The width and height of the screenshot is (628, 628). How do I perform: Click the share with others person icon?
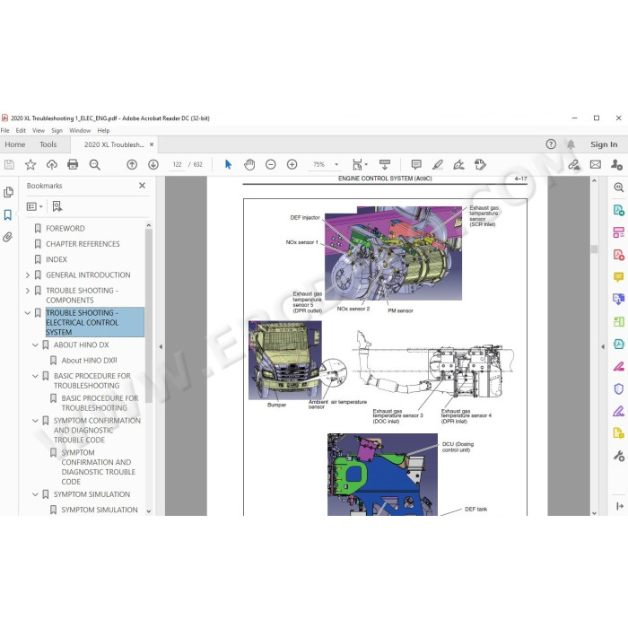click(617, 164)
